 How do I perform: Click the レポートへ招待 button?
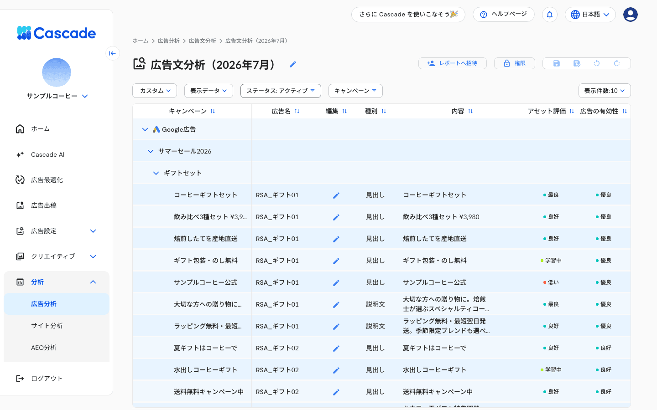[x=453, y=63]
